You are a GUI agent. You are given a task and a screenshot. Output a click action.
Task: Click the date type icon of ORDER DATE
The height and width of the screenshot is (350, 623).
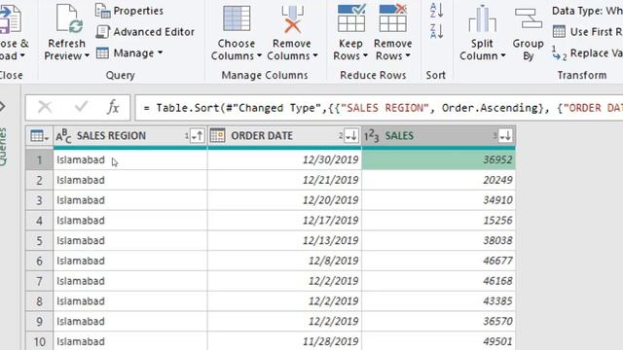click(218, 136)
